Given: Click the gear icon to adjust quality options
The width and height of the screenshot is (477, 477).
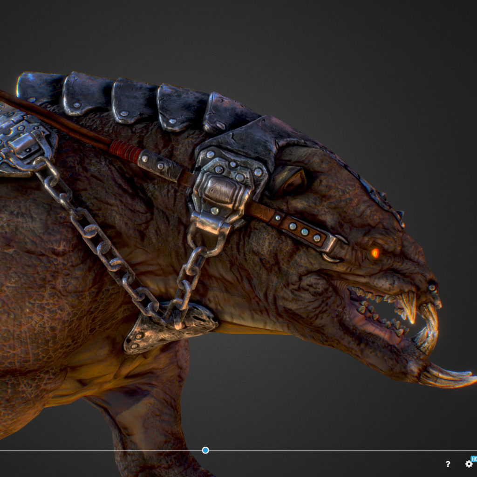Looking at the screenshot, I should pos(469,464).
